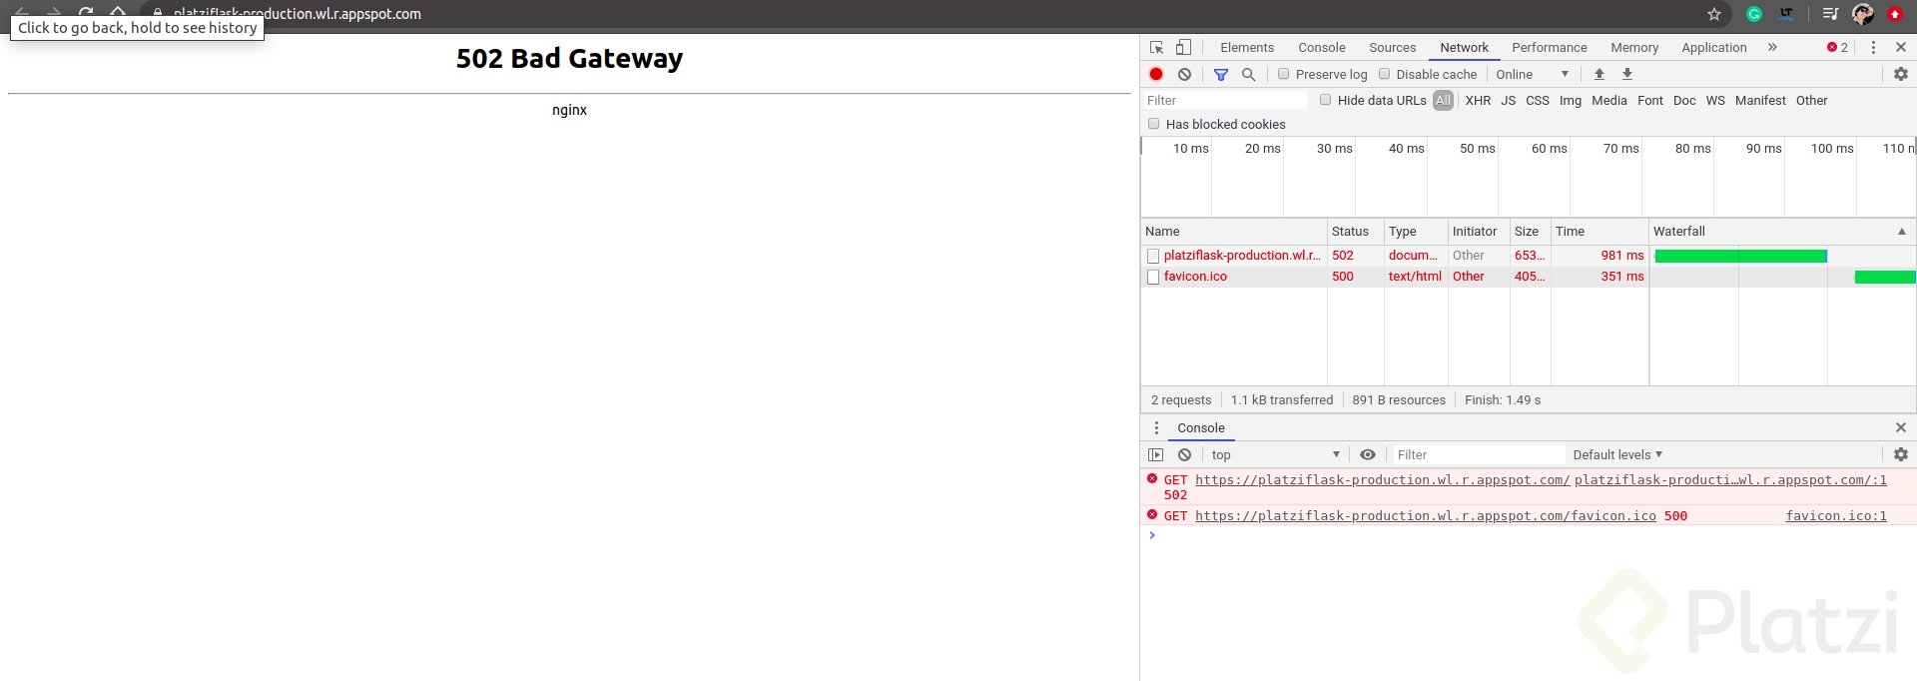Click the red update arrow icon
The image size is (1917, 681).
(x=1895, y=14)
